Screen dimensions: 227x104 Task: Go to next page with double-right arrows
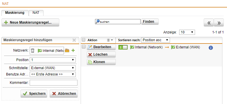(x=219, y=23)
